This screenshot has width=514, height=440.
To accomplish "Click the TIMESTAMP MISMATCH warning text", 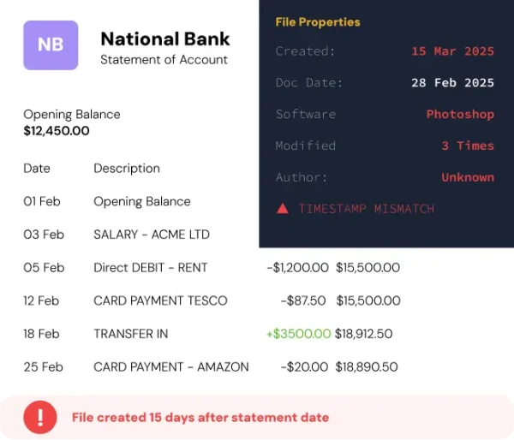I will [x=366, y=209].
